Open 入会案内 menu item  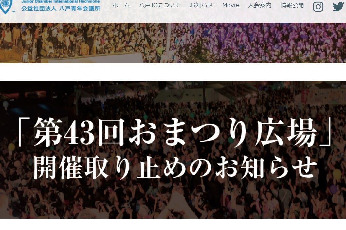click(260, 5)
